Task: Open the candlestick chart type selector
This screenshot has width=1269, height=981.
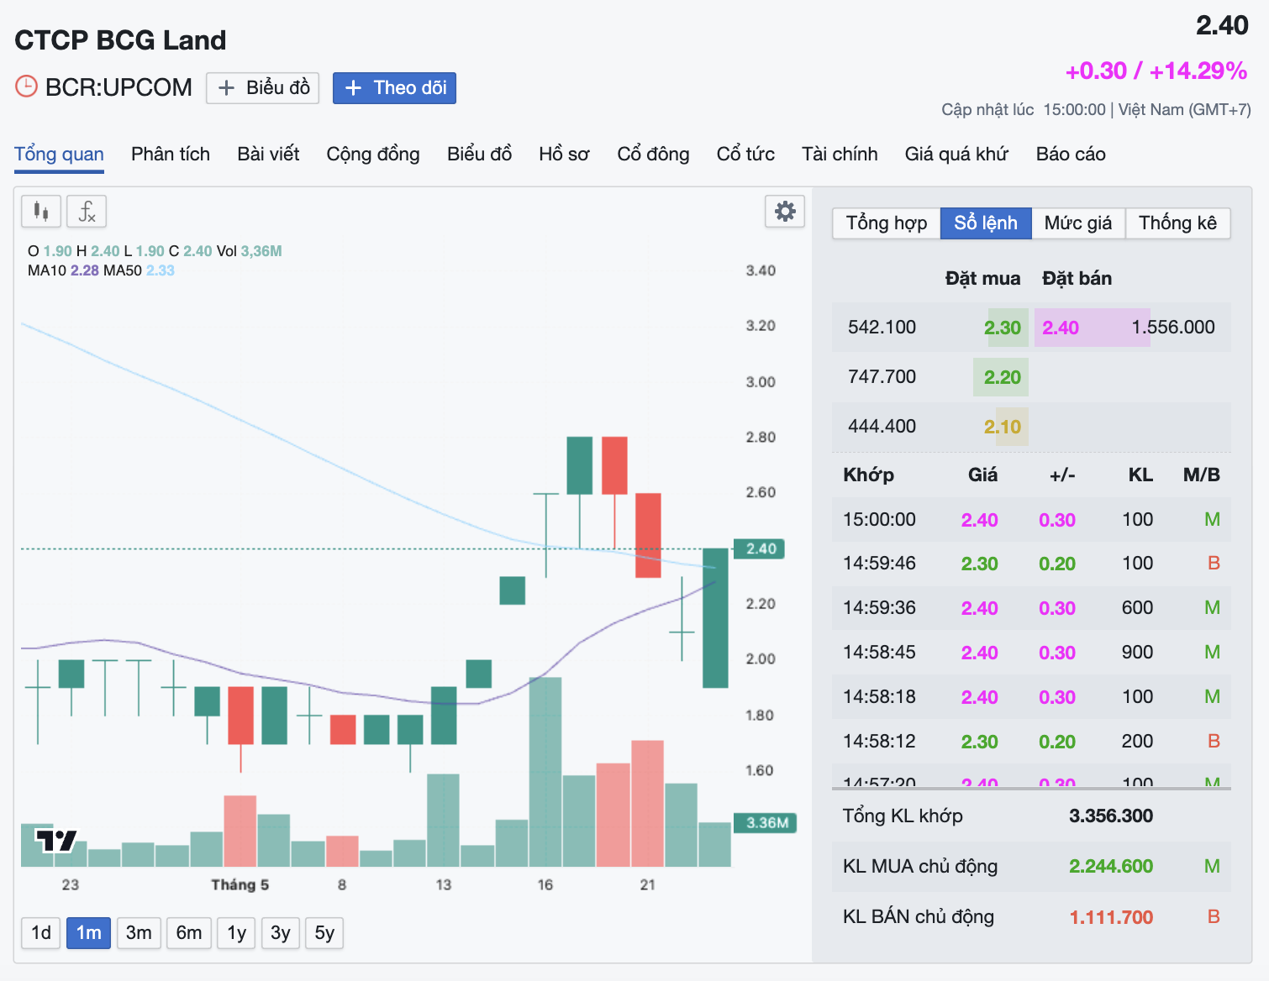Action: pyautogui.click(x=40, y=212)
